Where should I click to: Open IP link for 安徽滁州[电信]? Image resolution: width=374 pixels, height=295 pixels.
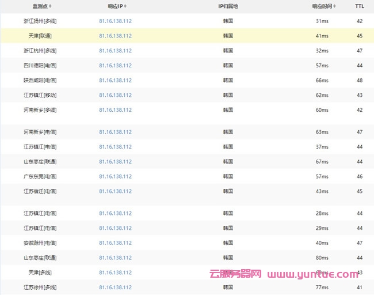(115, 243)
